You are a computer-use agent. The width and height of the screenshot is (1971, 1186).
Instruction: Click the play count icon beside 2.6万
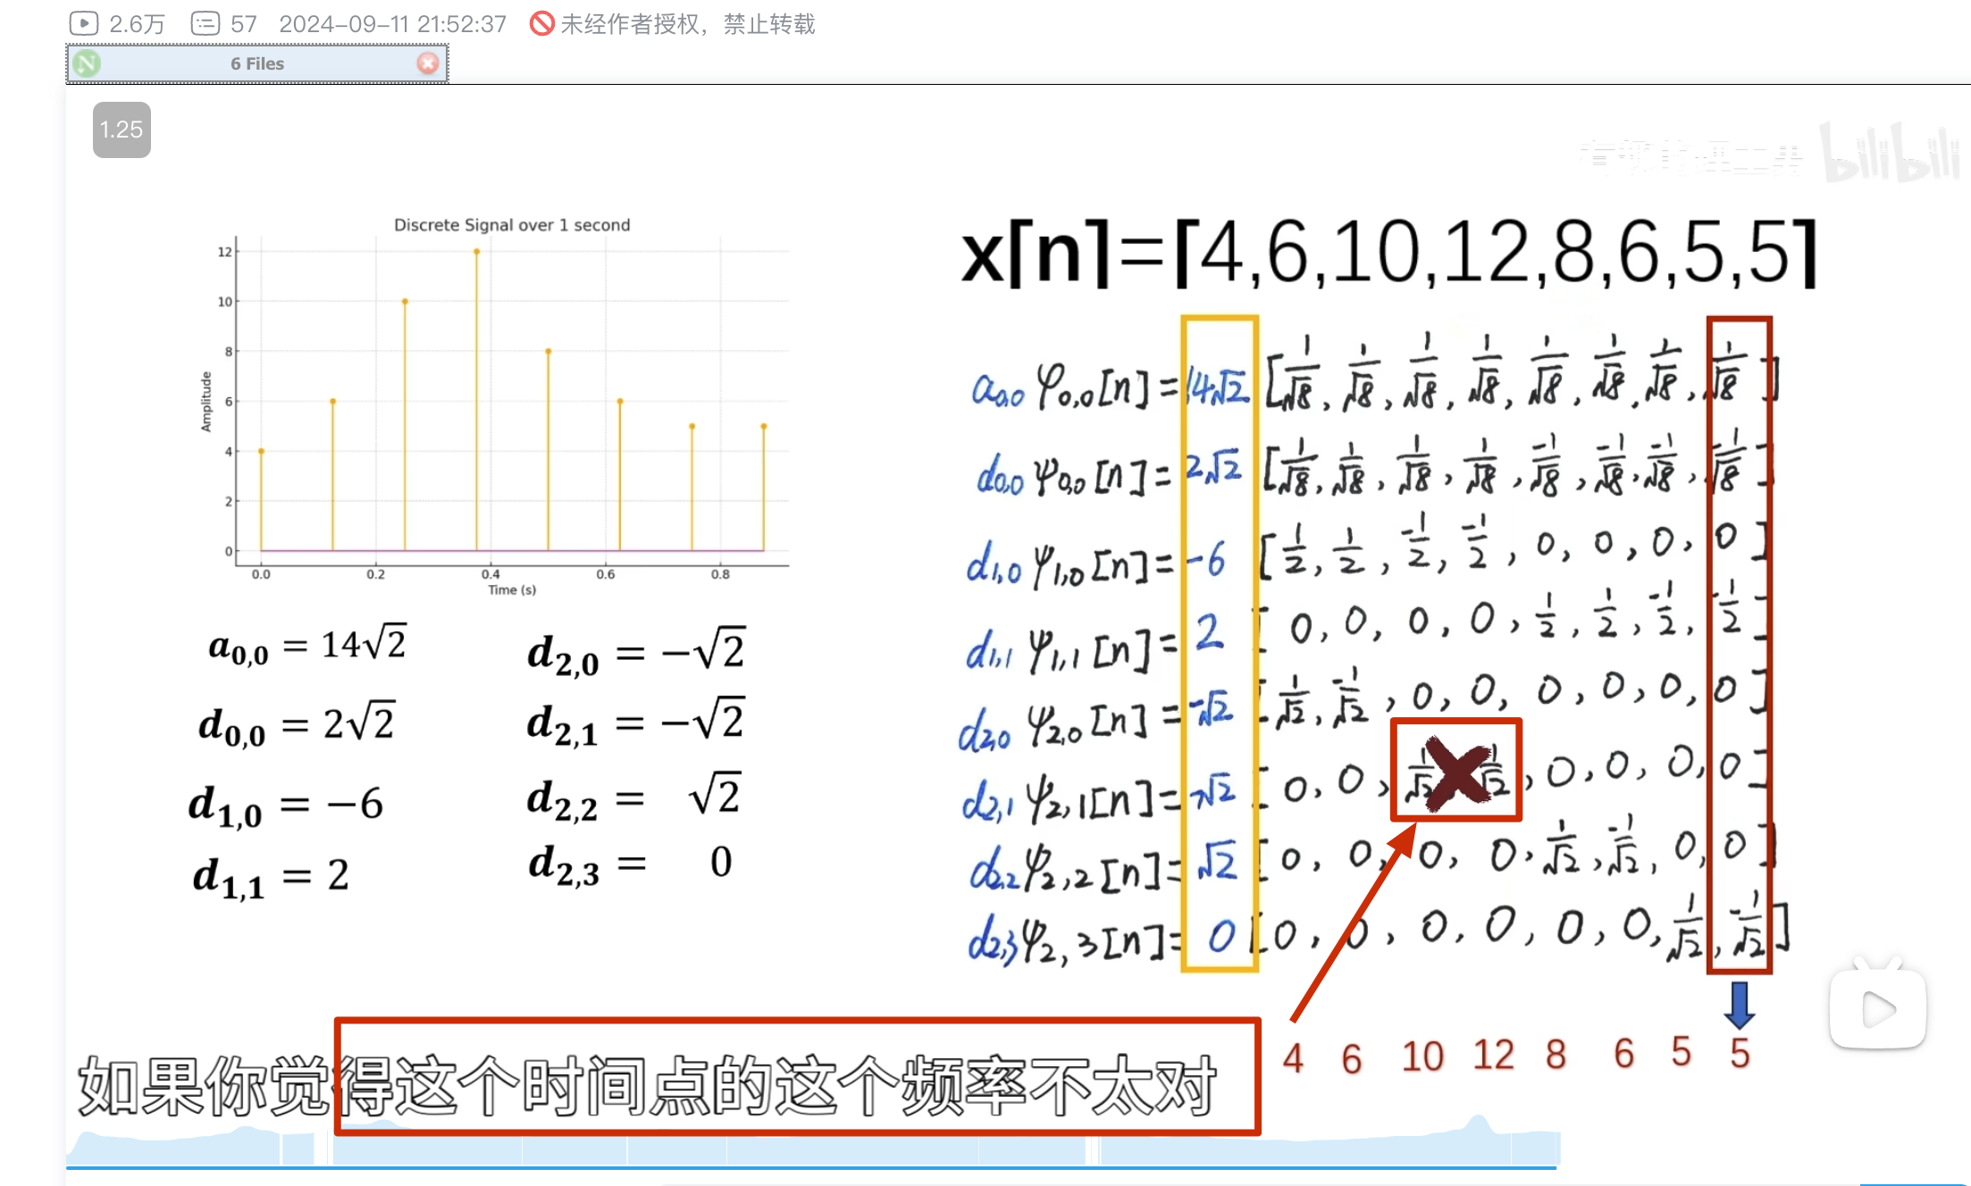(83, 23)
